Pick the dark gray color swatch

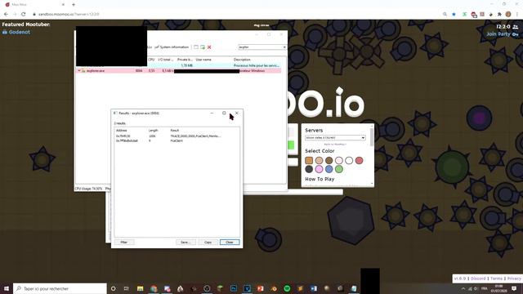tap(309, 169)
